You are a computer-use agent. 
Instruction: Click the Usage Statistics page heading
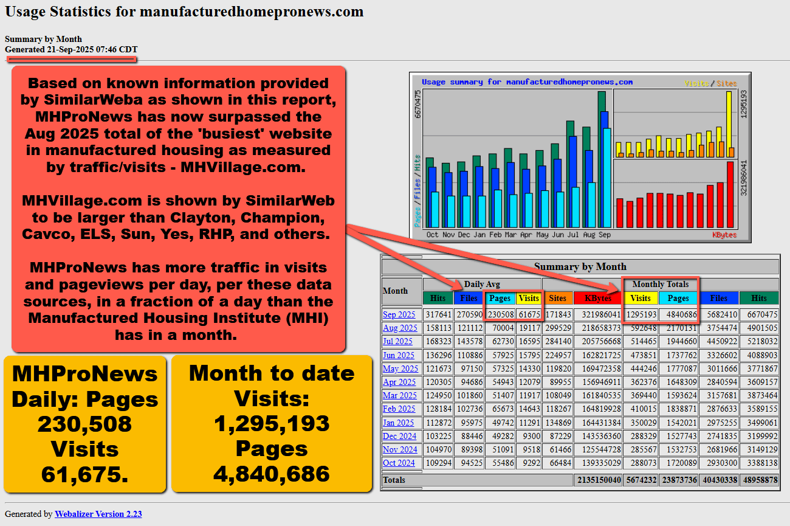pyautogui.click(x=184, y=12)
